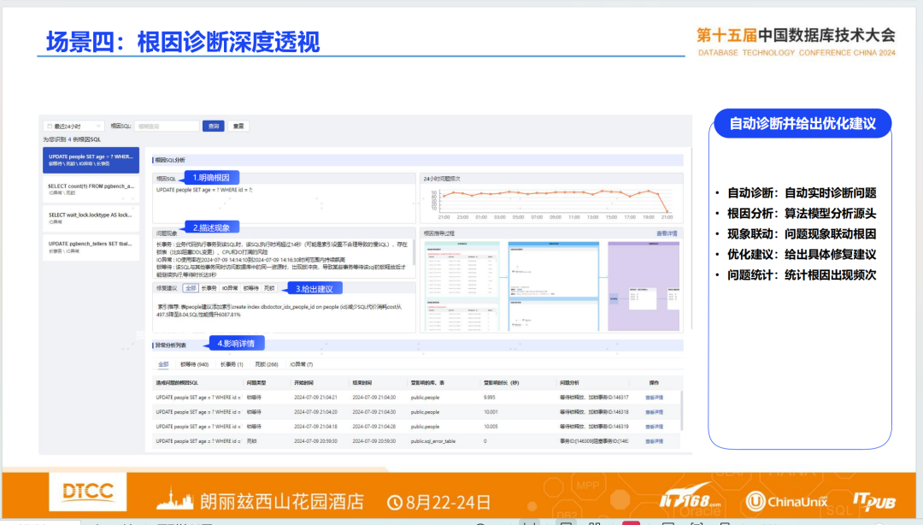Click the 异常分析列表 table scrollbar

point(681,410)
